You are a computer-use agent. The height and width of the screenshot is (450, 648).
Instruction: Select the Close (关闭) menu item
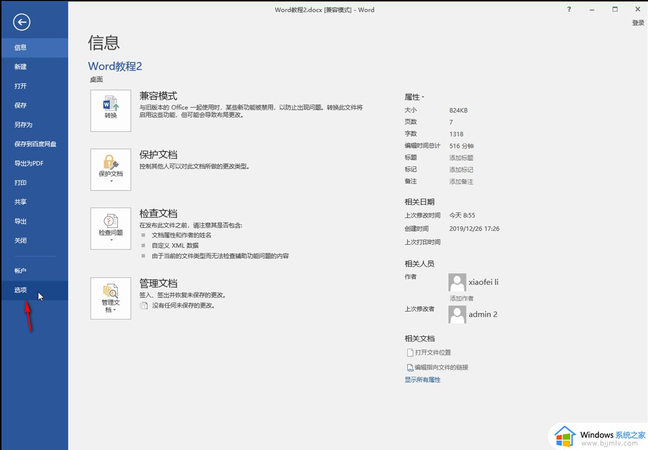pyautogui.click(x=34, y=241)
